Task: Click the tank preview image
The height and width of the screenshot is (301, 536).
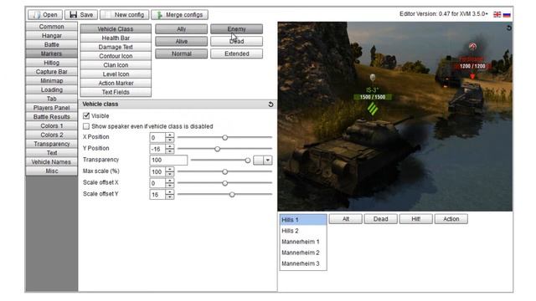Action: pos(394,116)
